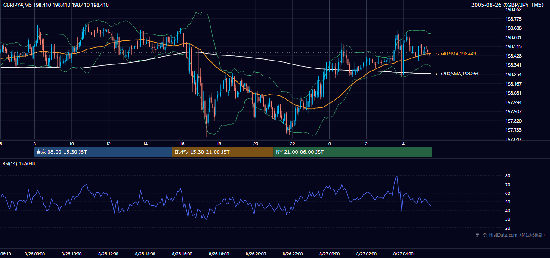Viewport: 550px width, 258px height.
Task: Select the 東京 08:00-15:30 JST session bar
Action: (x=103, y=152)
